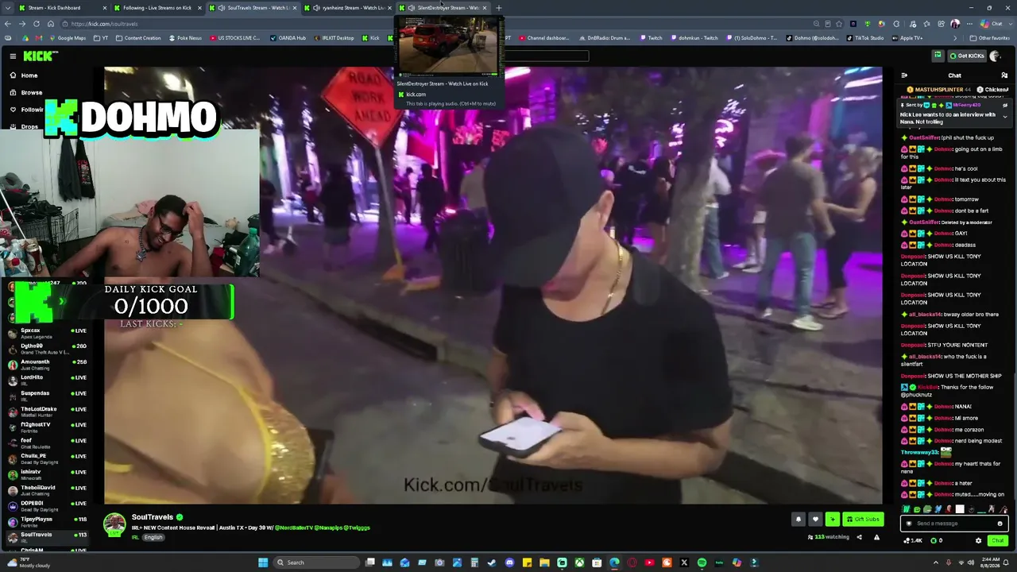The width and height of the screenshot is (1017, 572).
Task: Select the English language tag
Action: coord(153,538)
